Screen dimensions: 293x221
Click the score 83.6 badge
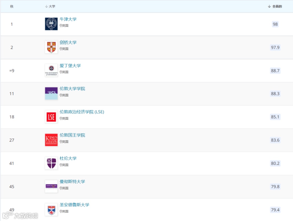tap(275, 140)
